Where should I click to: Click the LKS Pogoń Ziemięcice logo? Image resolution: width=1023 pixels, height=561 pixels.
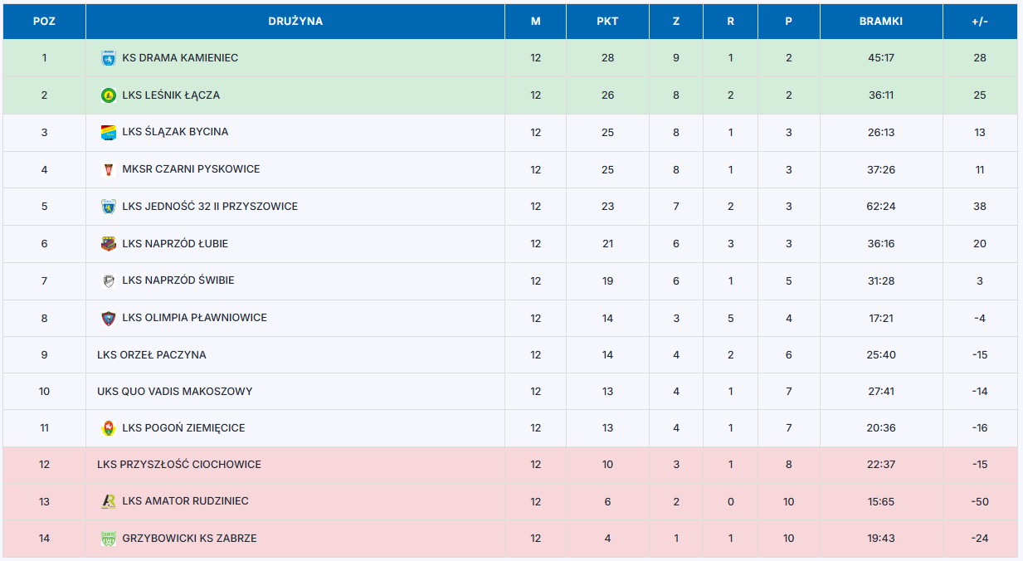click(x=108, y=428)
